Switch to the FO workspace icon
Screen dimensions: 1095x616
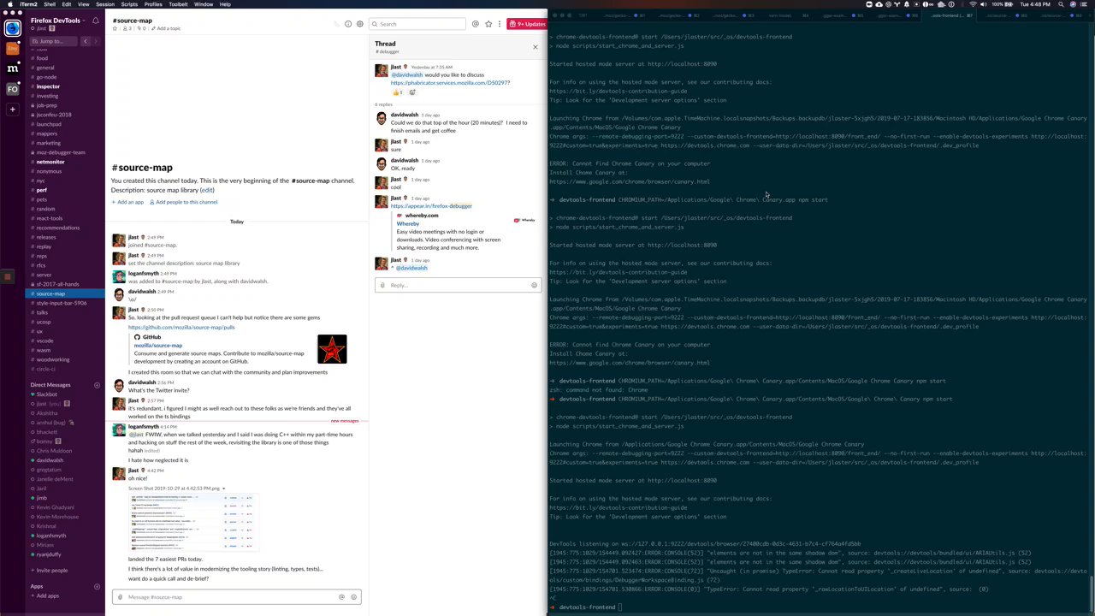pyautogui.click(x=12, y=89)
